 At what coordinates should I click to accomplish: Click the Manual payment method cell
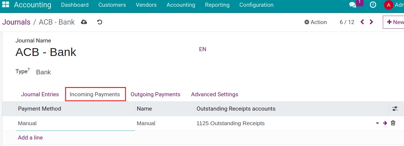(x=76, y=123)
